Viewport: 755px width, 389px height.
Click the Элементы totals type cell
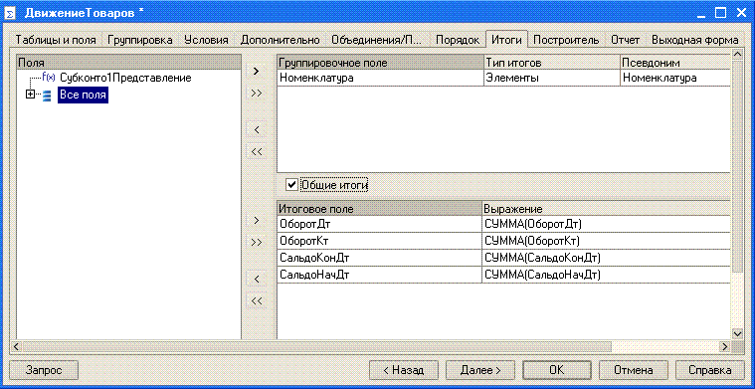552,78
